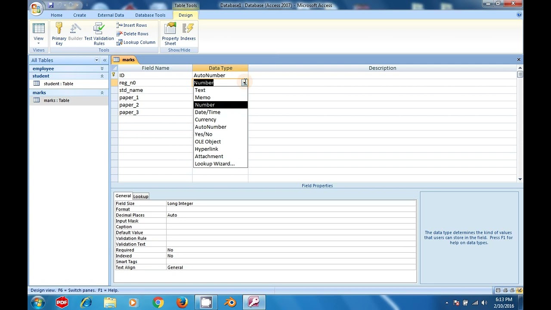Open the Customize Quick Access Toolbar arrow
This screenshot has height=310, width=551.
87,5
